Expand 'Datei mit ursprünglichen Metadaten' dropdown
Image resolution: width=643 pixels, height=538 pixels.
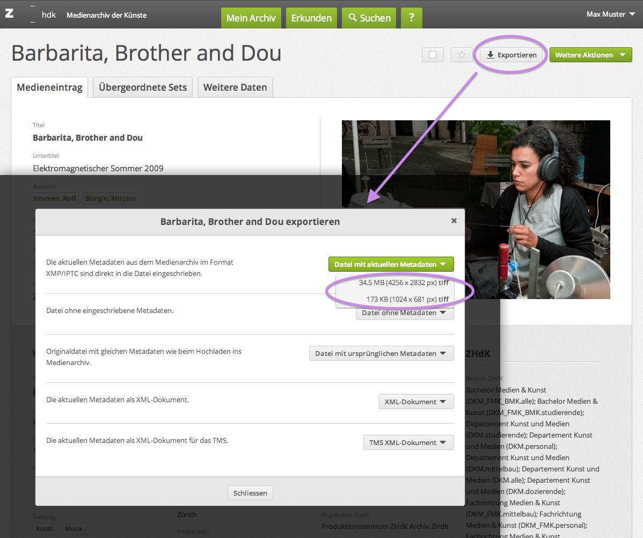click(381, 353)
